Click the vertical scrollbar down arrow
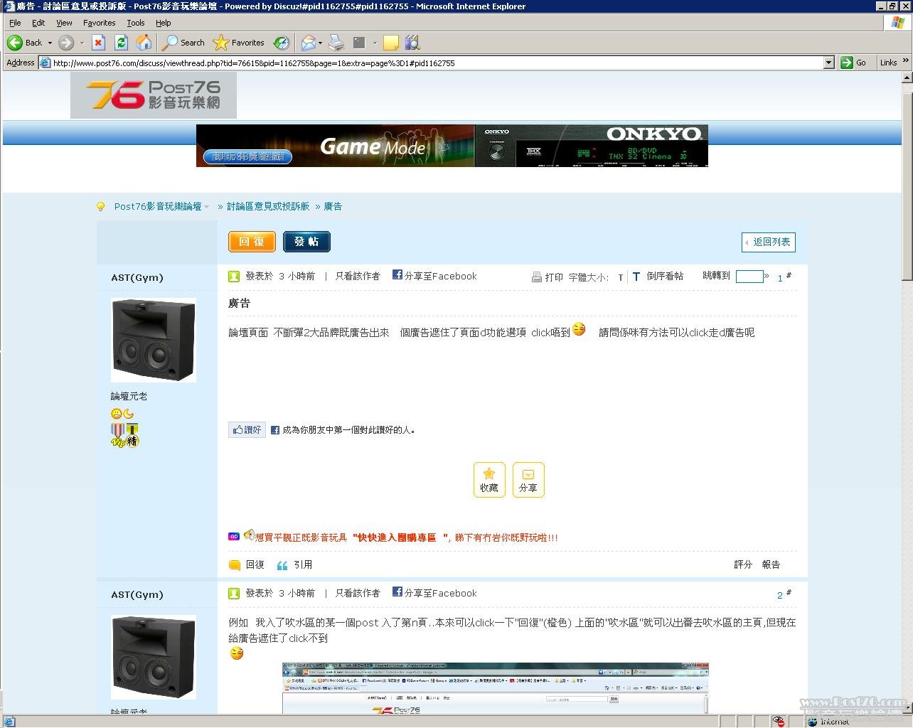Screen dimensions: 913x728 (x=907, y=707)
